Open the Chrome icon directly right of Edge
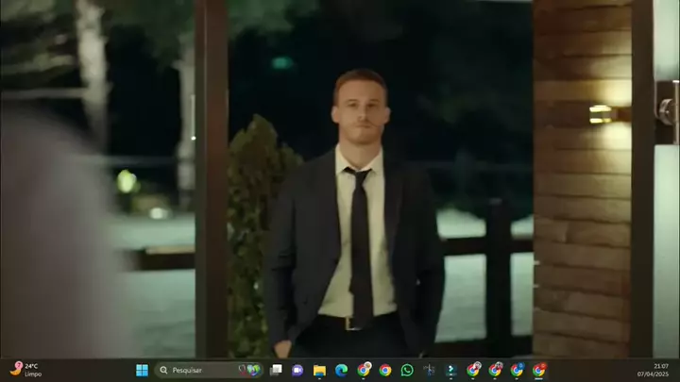The height and width of the screenshot is (382, 680). 364,370
